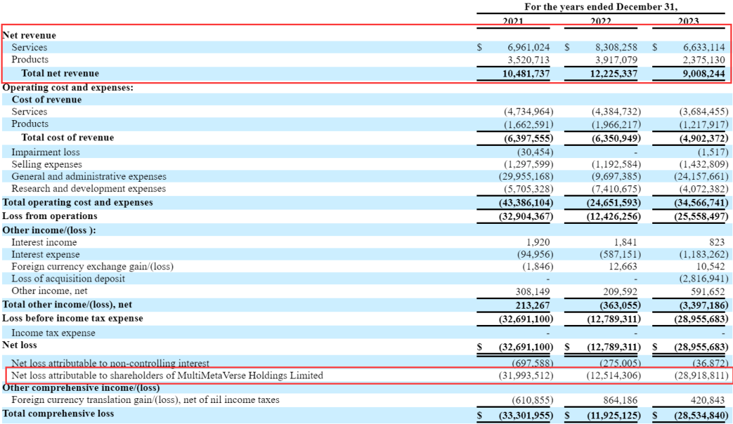Image resolution: width=733 pixels, height=424 pixels.
Task: Click the Income tax expense label
Action: click(x=54, y=333)
